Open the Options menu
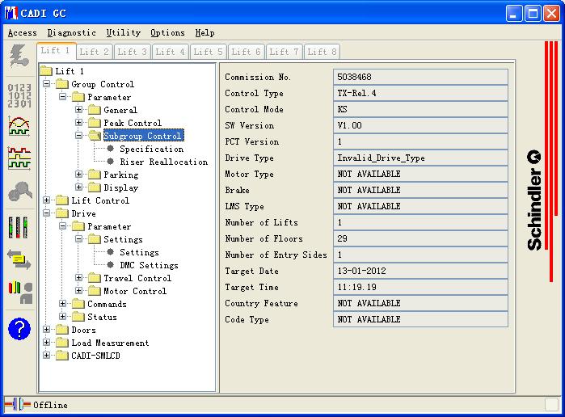This screenshot has width=565, height=417. pos(167,33)
